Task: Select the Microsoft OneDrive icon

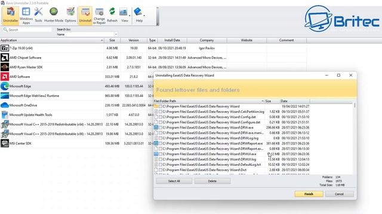Action: [x=5, y=105]
